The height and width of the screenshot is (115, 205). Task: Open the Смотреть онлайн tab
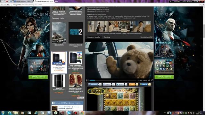94,37
